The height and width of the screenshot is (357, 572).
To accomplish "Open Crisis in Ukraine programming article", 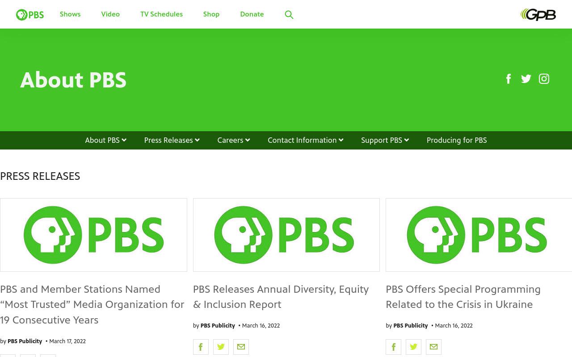I will click(x=463, y=297).
